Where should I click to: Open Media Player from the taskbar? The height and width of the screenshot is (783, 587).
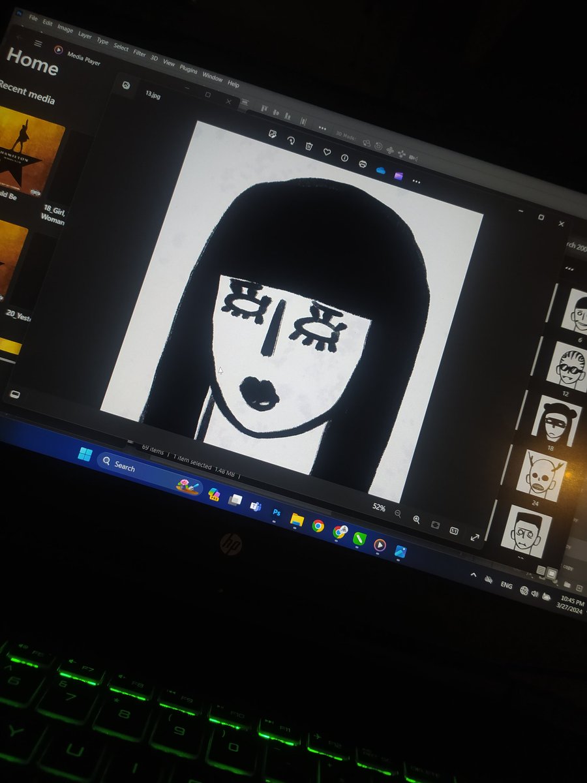(380, 545)
